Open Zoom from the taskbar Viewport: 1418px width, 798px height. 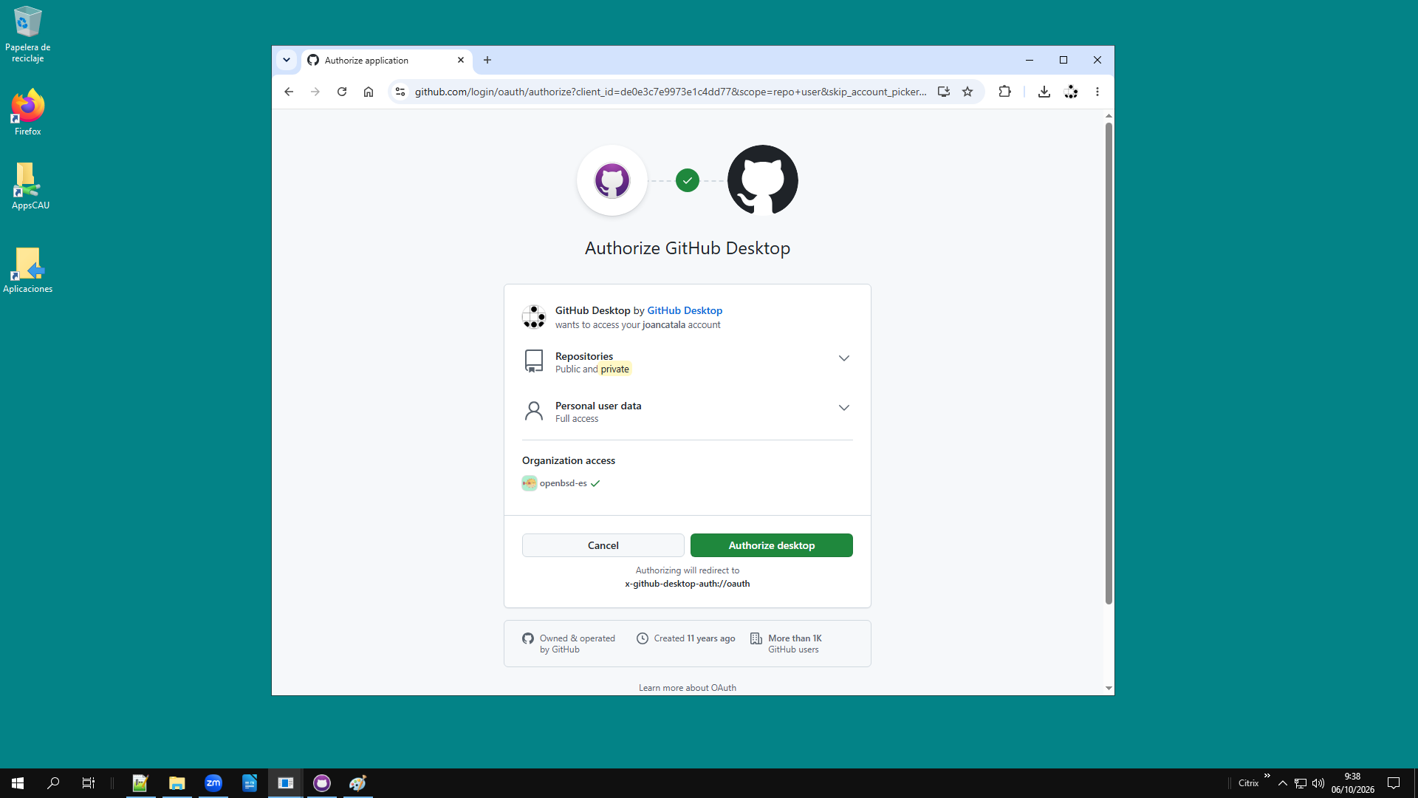213,783
